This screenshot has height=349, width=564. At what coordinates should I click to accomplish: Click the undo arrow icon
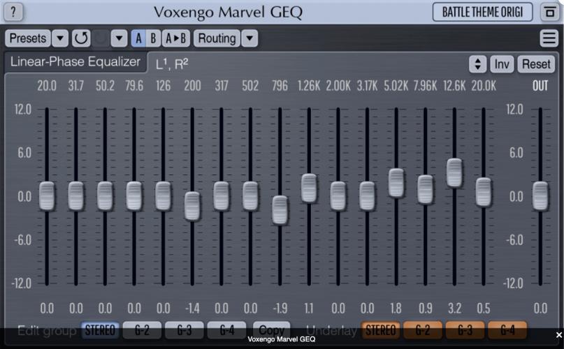pos(81,38)
